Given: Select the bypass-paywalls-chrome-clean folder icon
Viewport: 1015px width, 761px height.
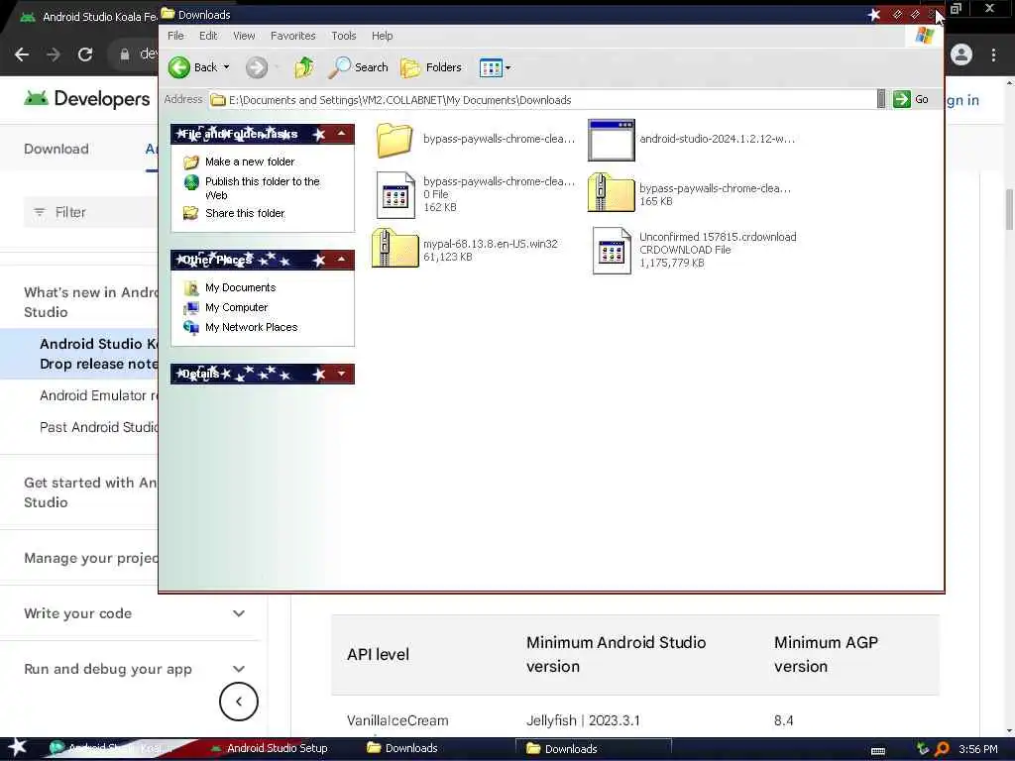Looking at the screenshot, I should pos(395,139).
